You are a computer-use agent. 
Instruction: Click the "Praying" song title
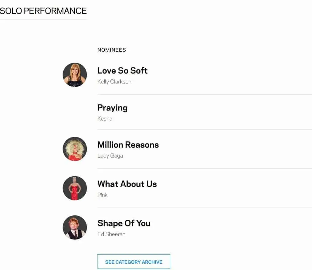coord(112,108)
